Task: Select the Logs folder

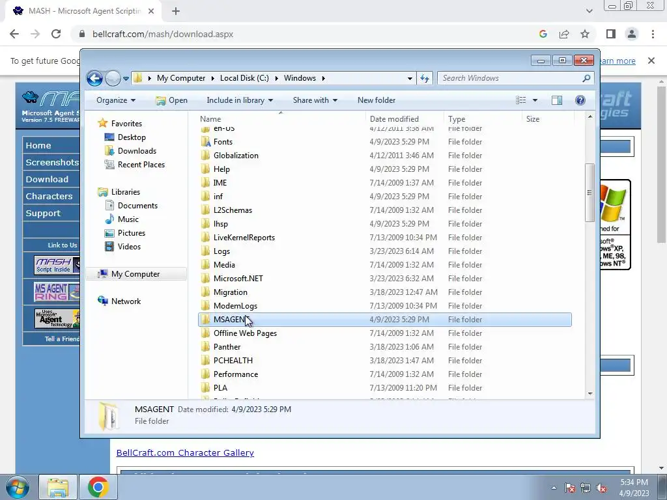Action: 384,251
